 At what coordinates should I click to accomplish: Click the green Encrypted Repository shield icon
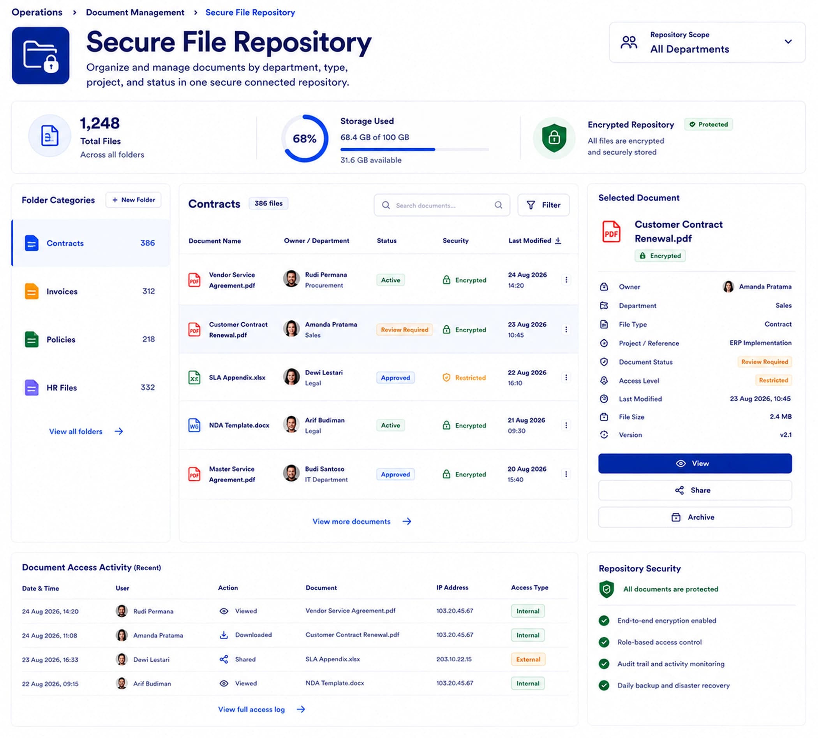click(x=554, y=138)
